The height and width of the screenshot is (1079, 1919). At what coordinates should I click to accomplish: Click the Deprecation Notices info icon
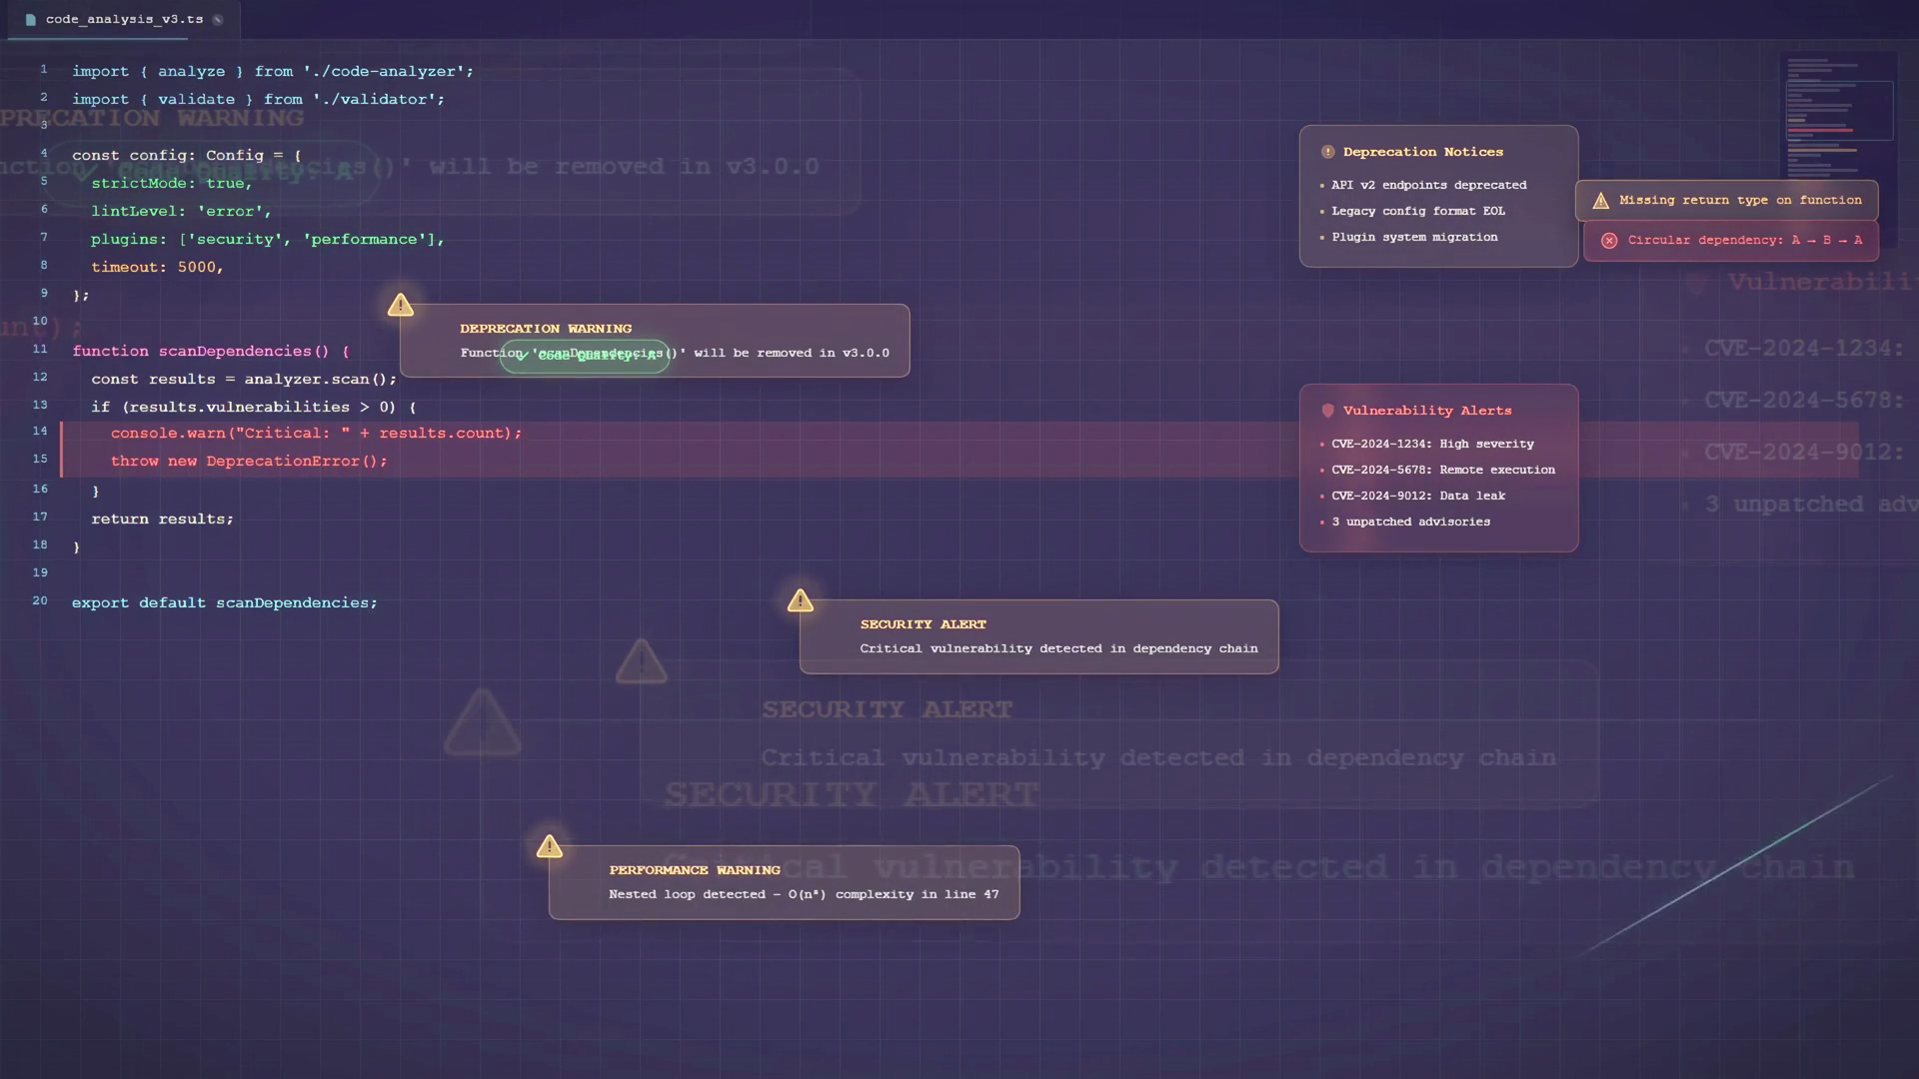click(1327, 152)
